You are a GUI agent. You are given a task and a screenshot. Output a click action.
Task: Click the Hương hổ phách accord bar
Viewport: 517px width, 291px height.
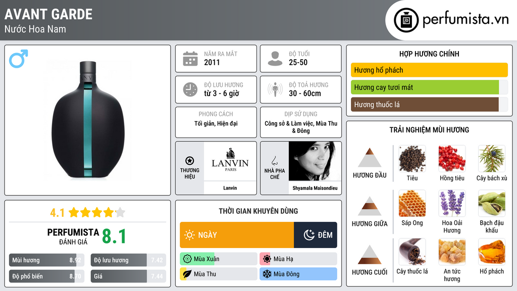[x=429, y=70]
